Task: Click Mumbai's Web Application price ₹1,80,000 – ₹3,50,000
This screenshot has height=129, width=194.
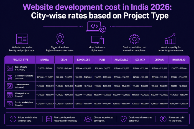Action: point(45,95)
